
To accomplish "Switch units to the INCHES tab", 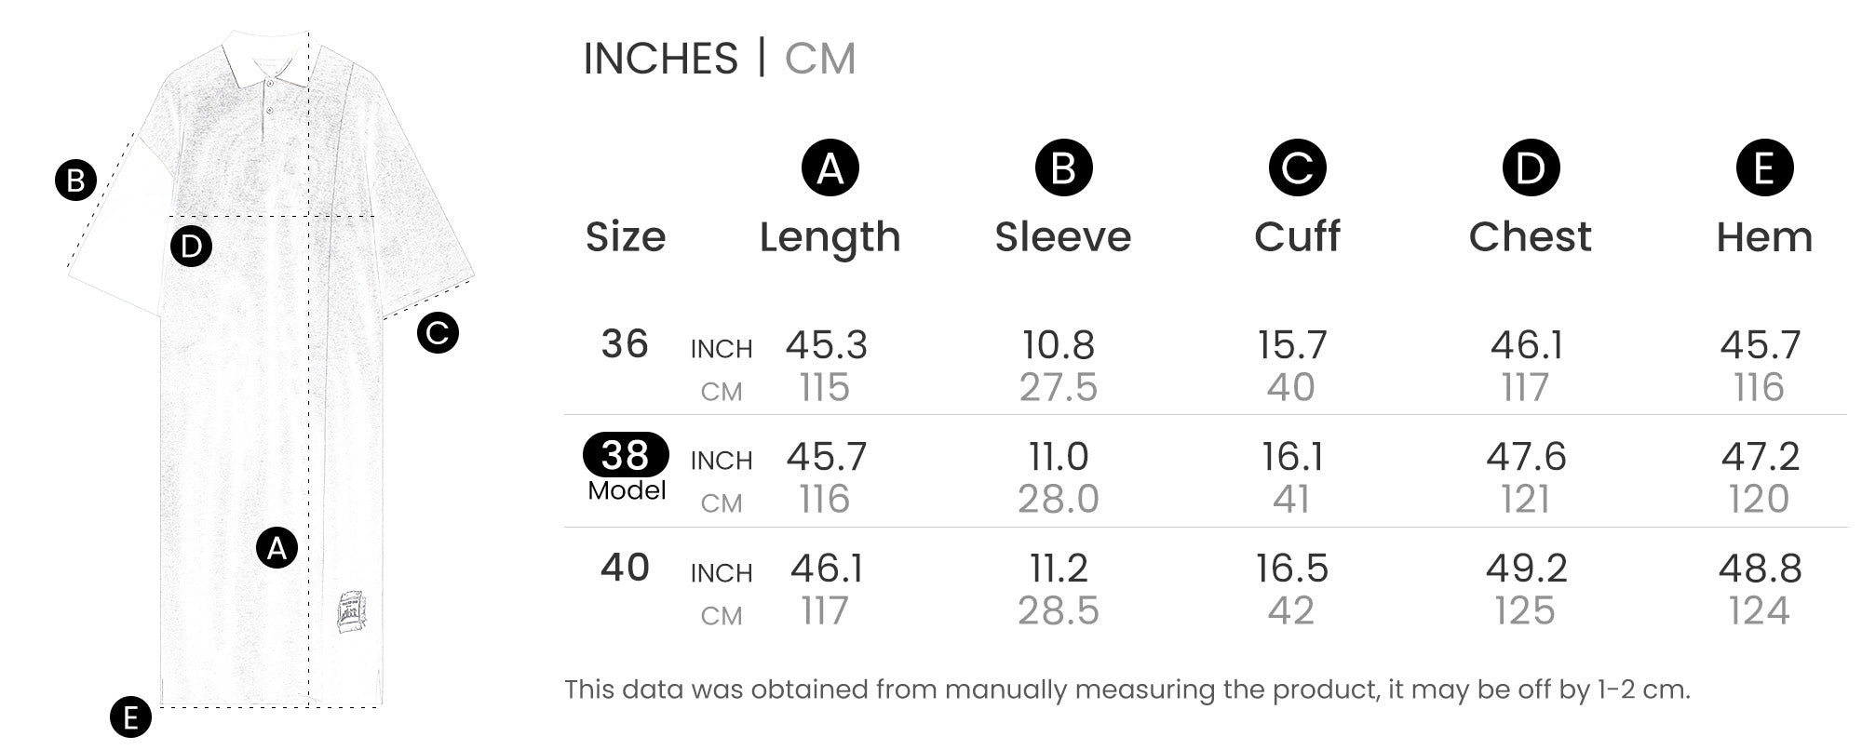I will tap(660, 59).
